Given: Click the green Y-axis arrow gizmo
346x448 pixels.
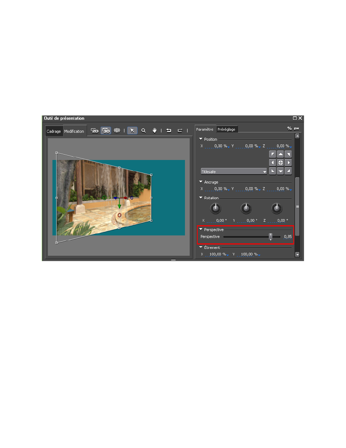Looking at the screenshot, I should click(119, 206).
